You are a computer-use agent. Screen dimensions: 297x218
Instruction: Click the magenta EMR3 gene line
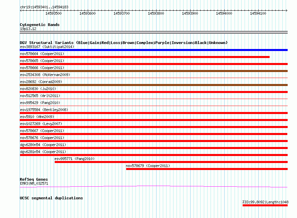(x=154, y=187)
